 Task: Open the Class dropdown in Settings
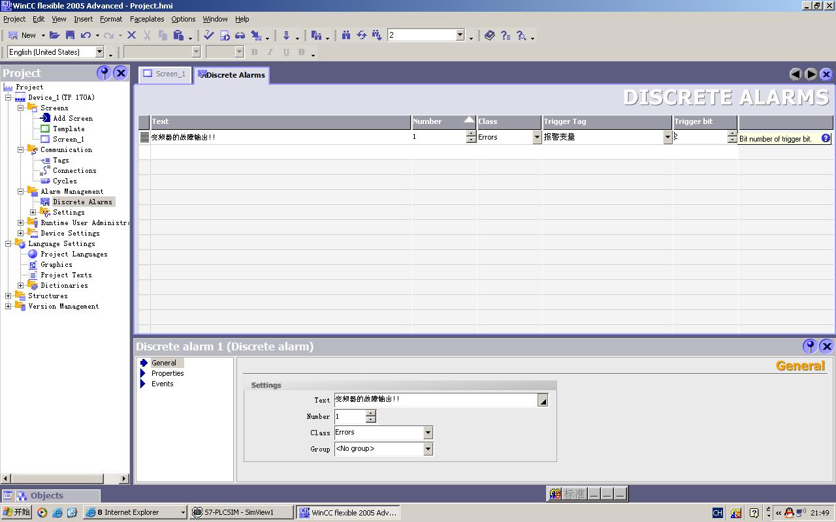(x=428, y=433)
